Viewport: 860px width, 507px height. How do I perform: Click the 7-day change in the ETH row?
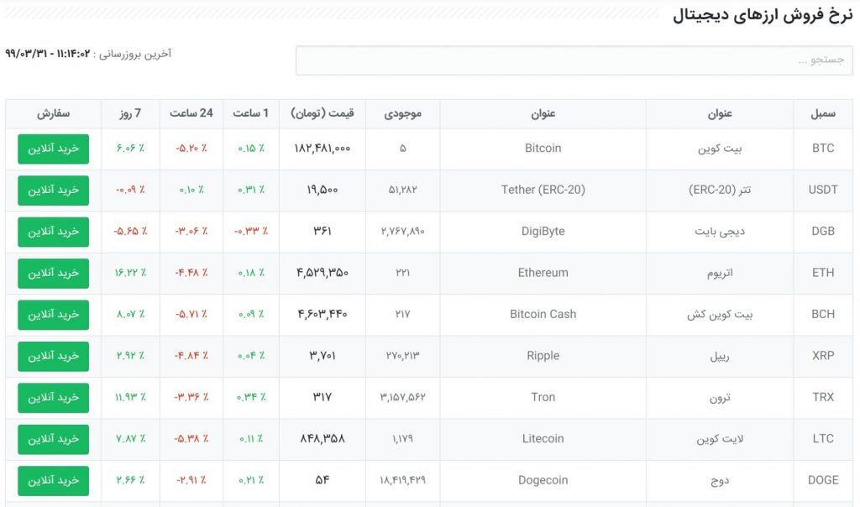[130, 273]
